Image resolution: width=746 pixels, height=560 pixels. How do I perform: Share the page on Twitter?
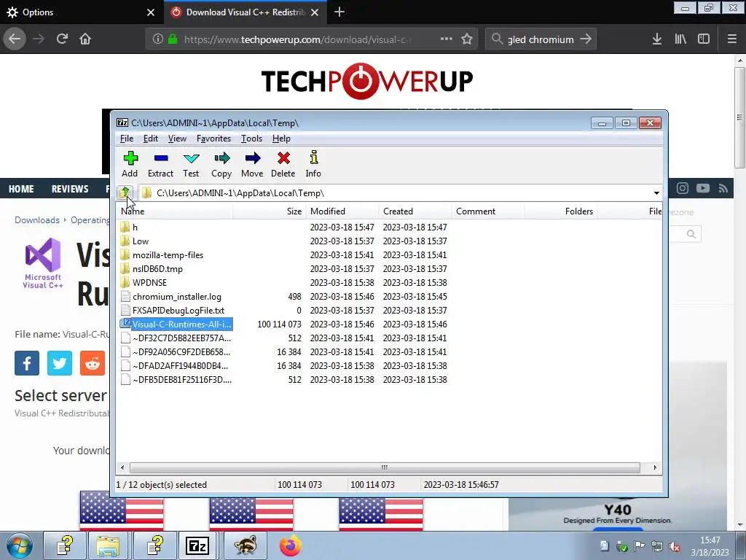click(60, 363)
